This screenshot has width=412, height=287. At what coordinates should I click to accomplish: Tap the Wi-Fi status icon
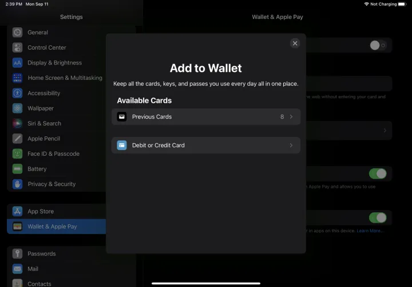(366, 4)
